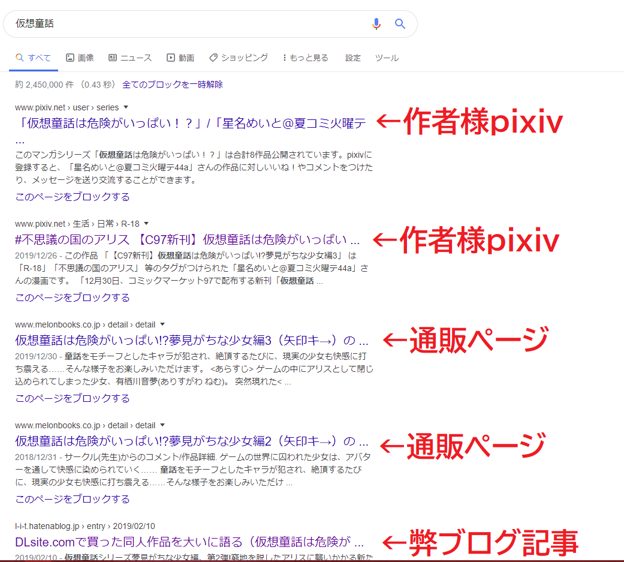624x562 pixels.
Task: Open the 夢見がちな少女編3 melonbooks result
Action: (192, 341)
